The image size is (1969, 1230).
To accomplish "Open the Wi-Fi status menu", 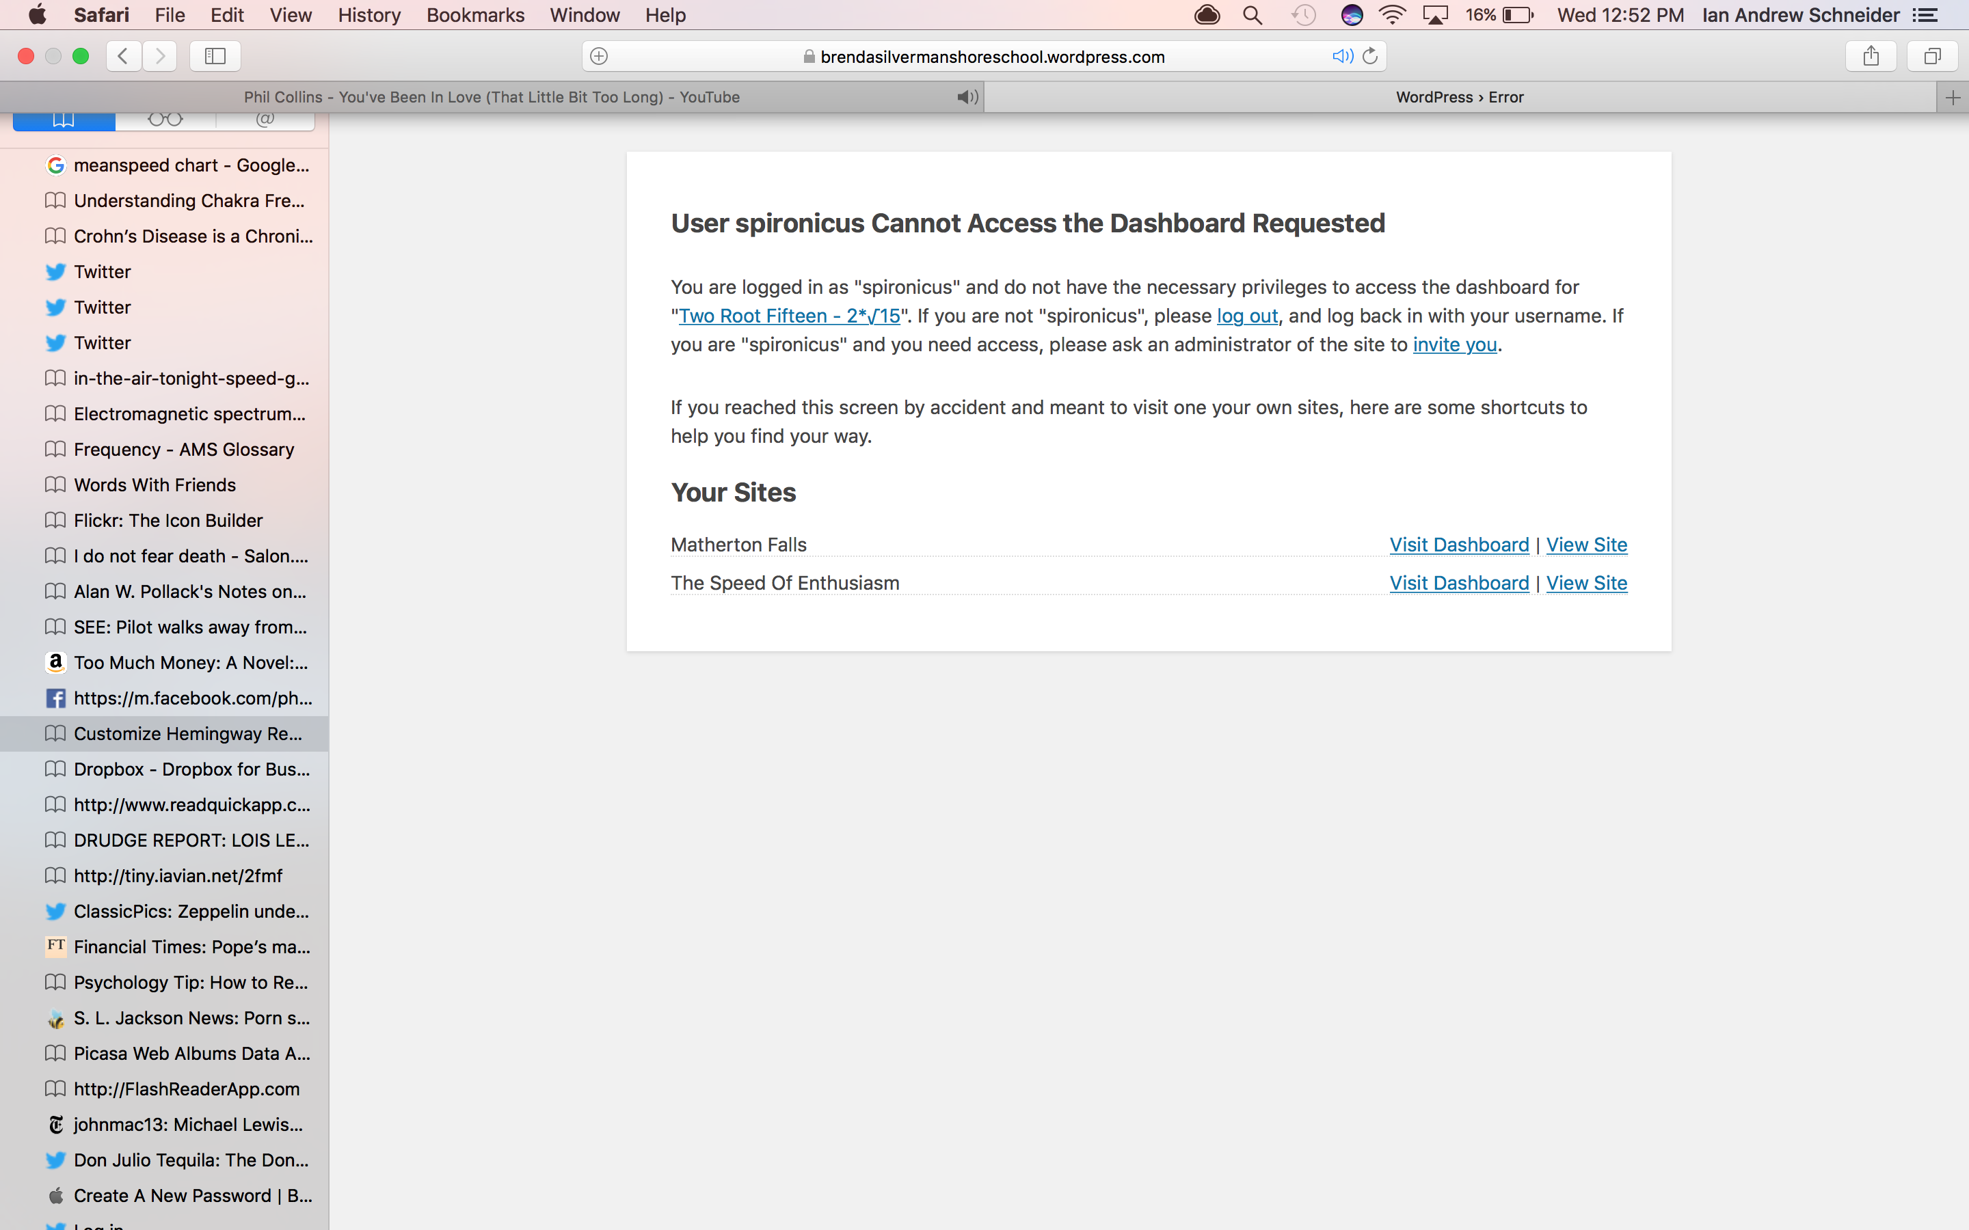I will (x=1392, y=16).
